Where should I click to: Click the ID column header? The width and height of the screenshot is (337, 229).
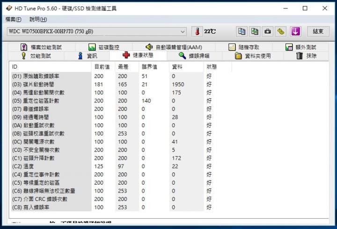click(51, 67)
